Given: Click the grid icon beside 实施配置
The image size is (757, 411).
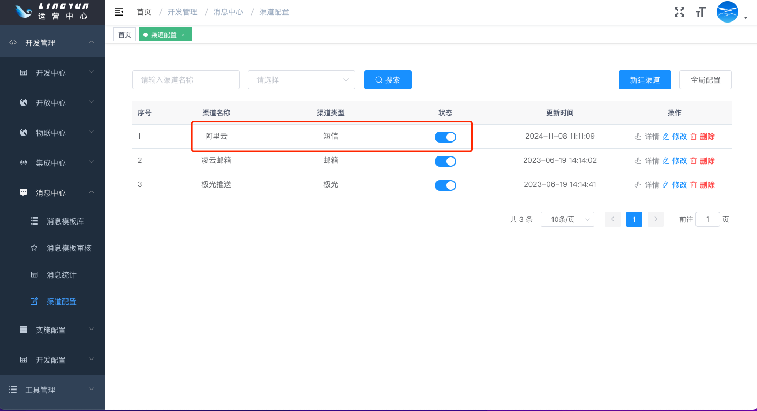Looking at the screenshot, I should [24, 330].
